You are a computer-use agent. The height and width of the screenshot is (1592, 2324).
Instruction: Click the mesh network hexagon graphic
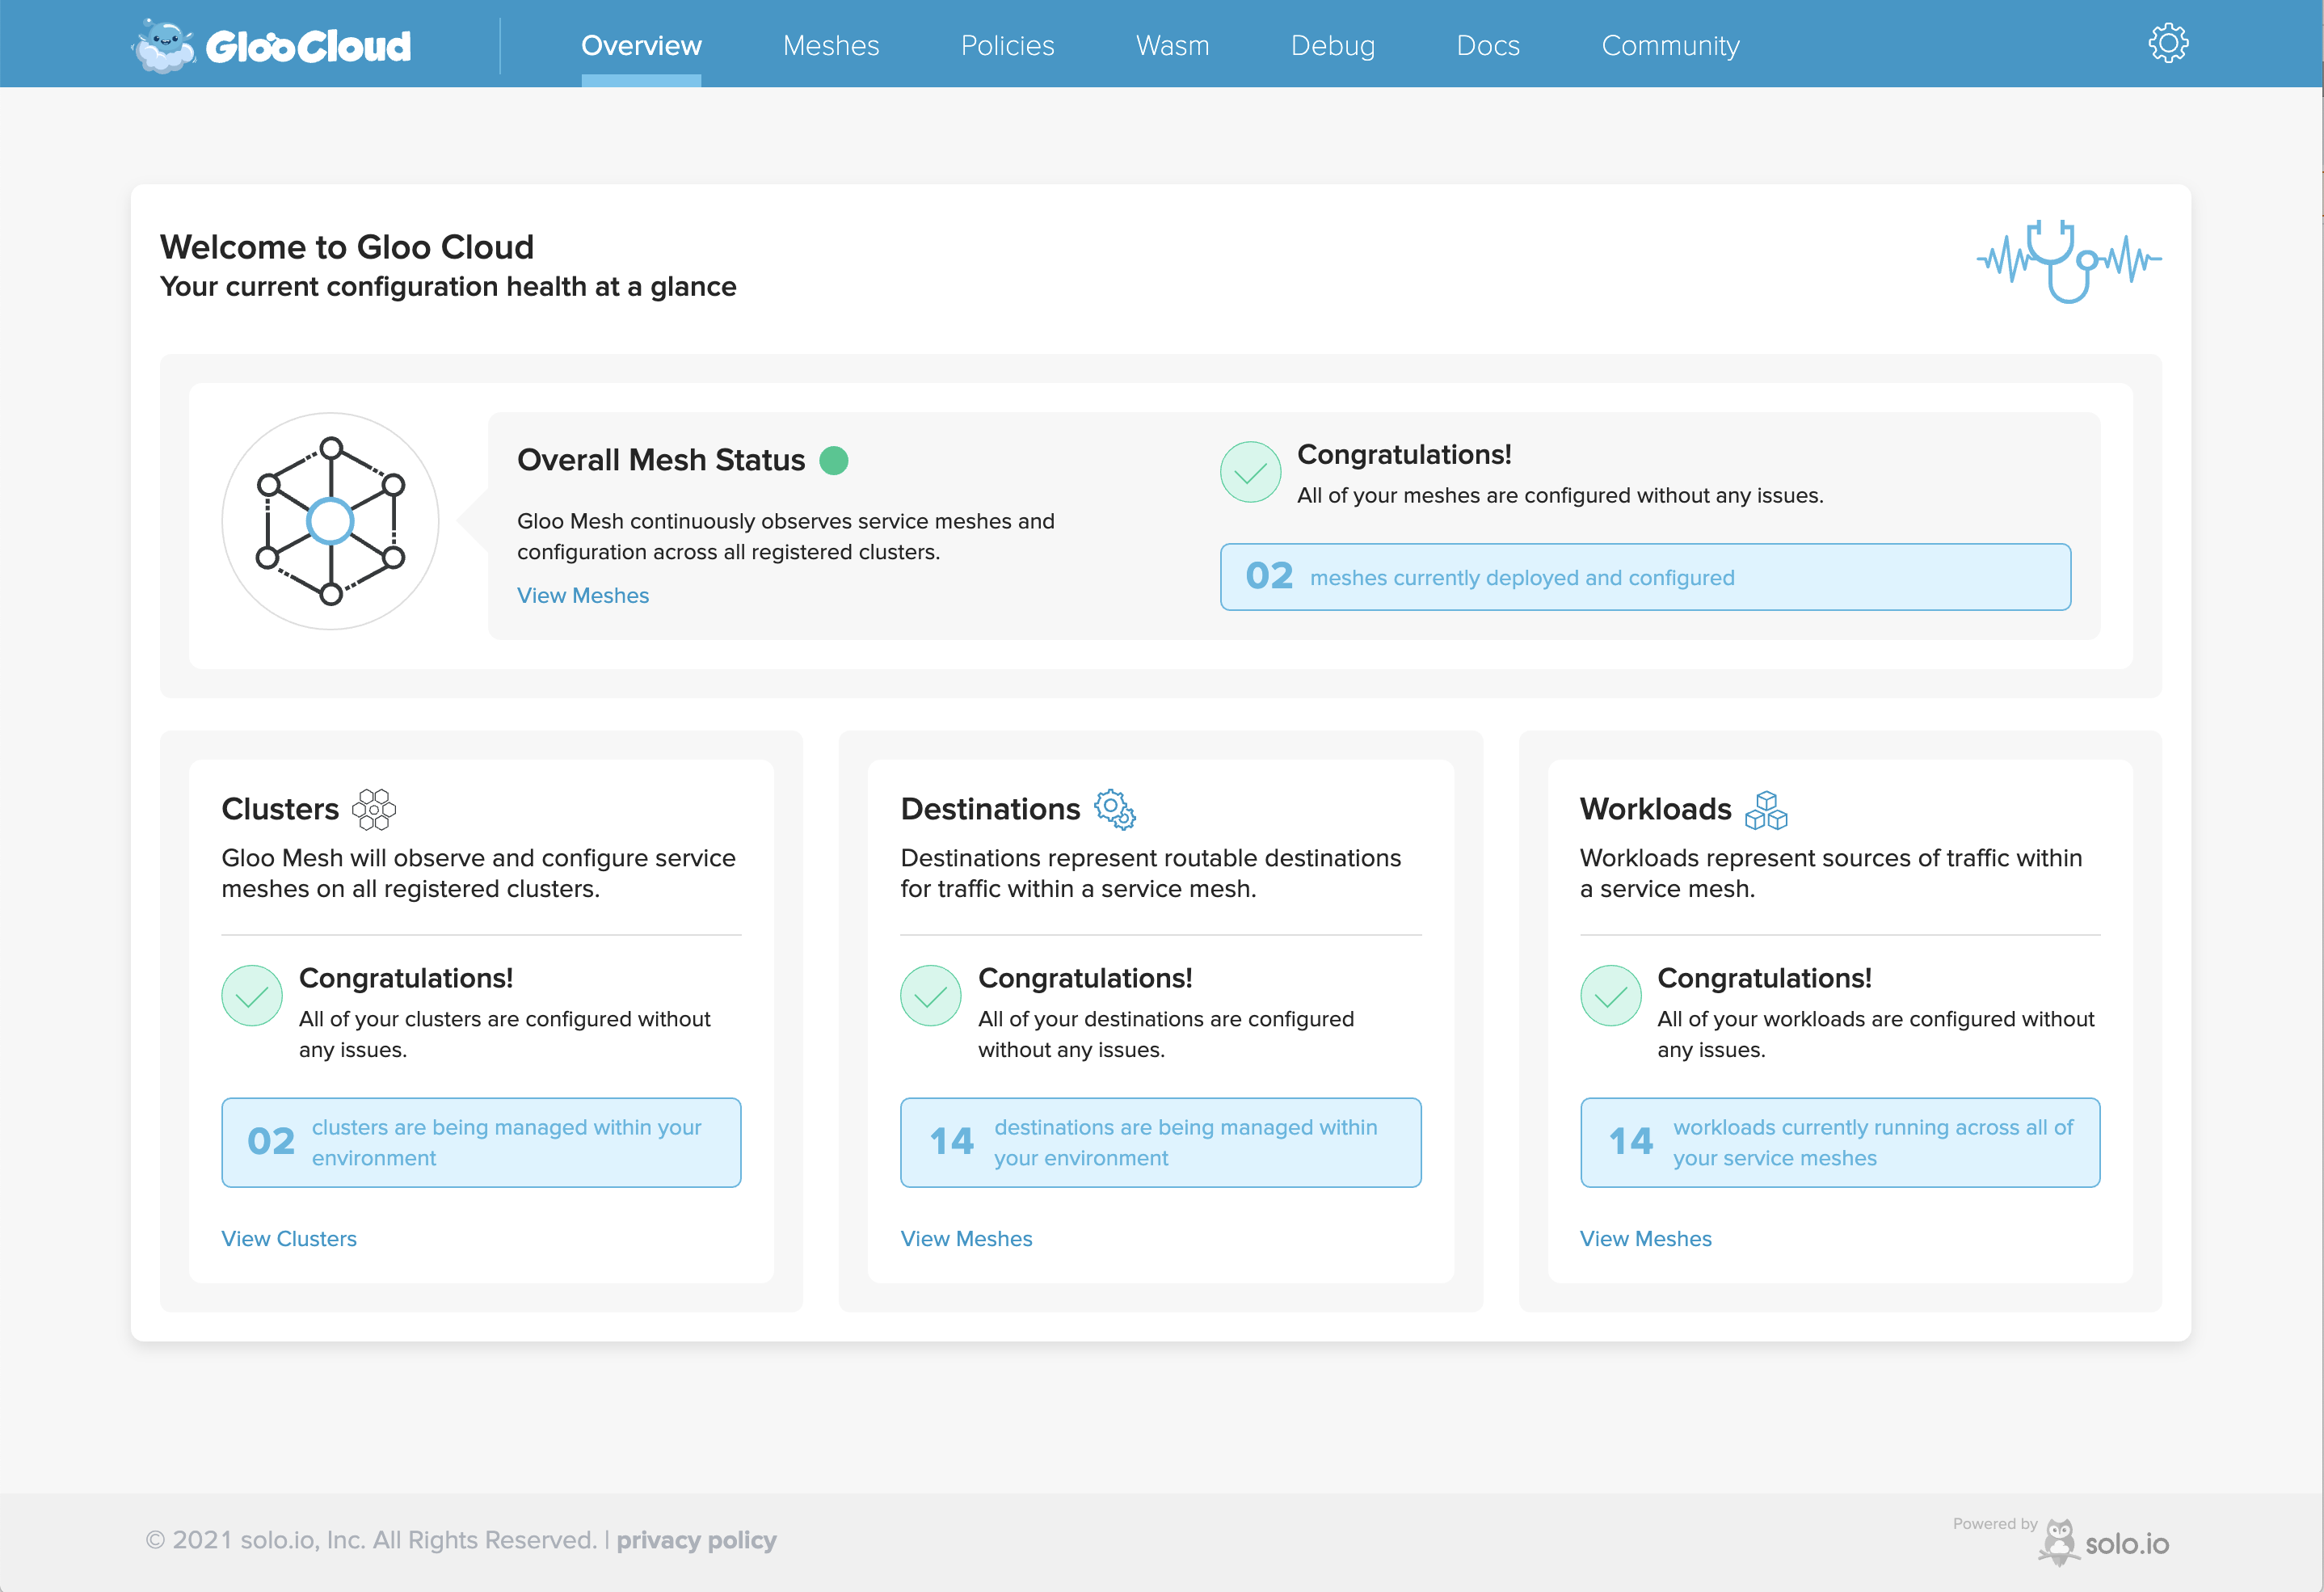pos(330,521)
